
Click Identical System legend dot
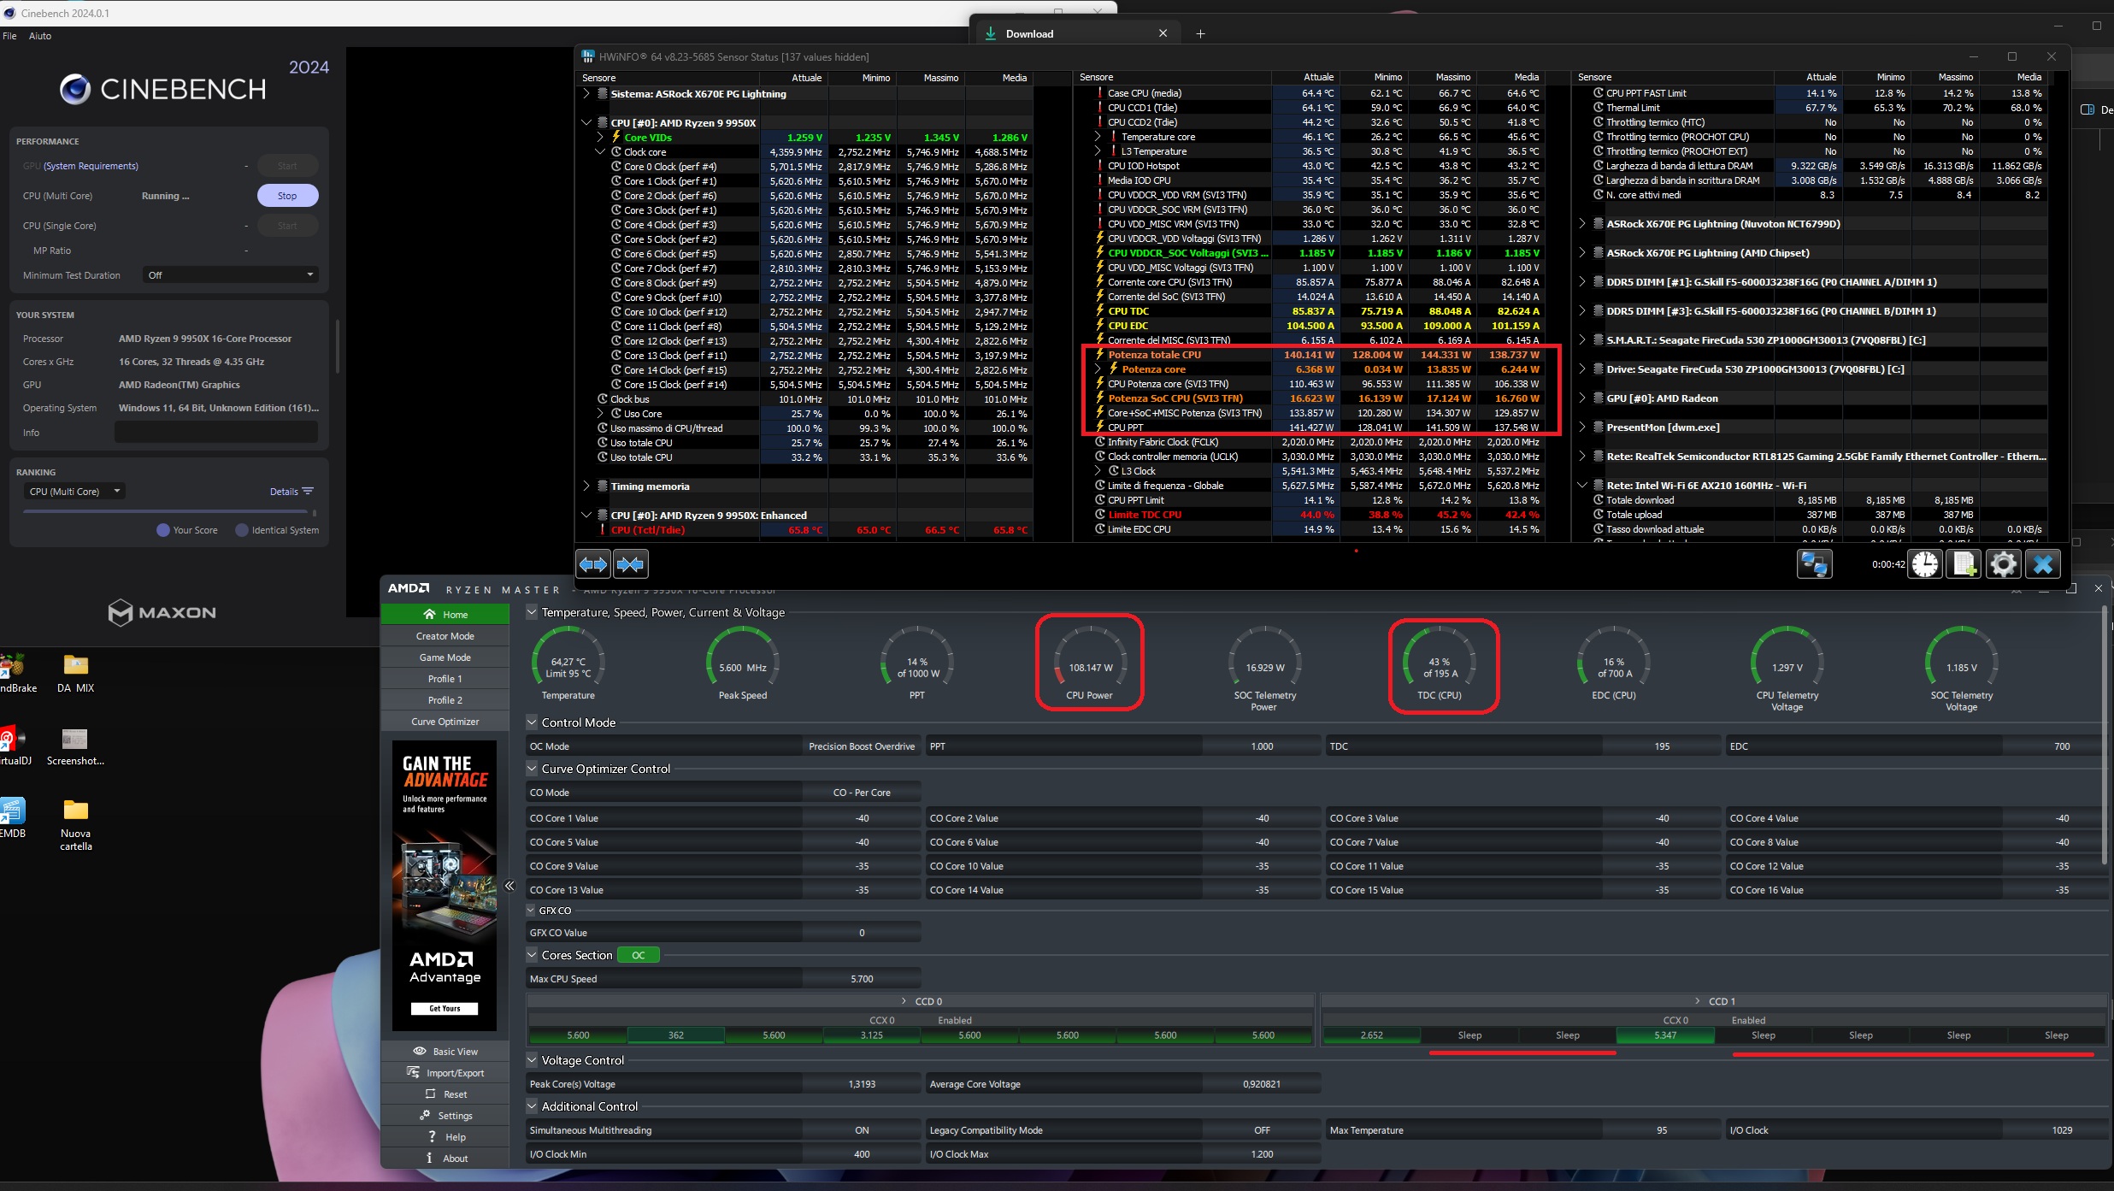coord(242,530)
